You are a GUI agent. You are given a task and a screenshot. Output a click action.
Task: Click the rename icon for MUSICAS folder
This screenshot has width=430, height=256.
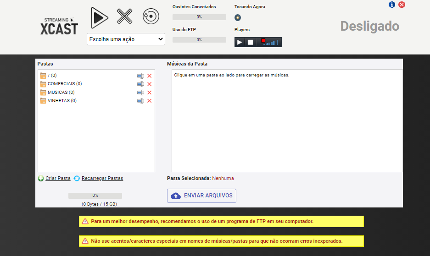[140, 93]
